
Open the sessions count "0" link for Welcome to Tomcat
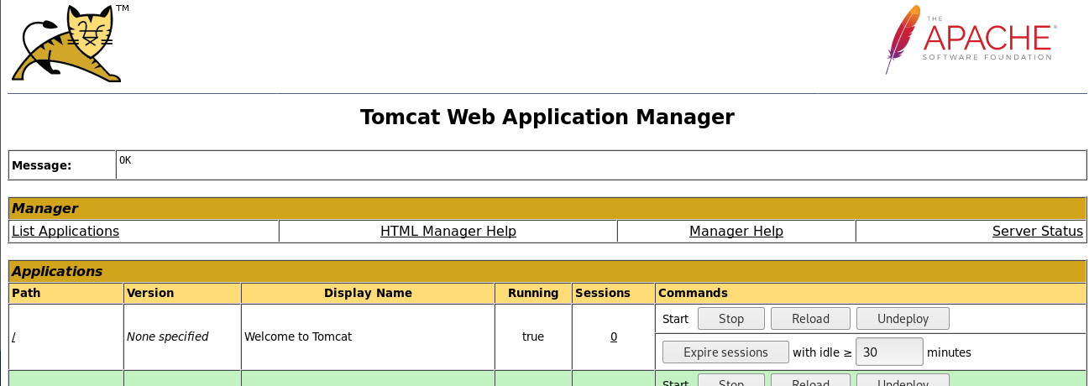(x=614, y=336)
